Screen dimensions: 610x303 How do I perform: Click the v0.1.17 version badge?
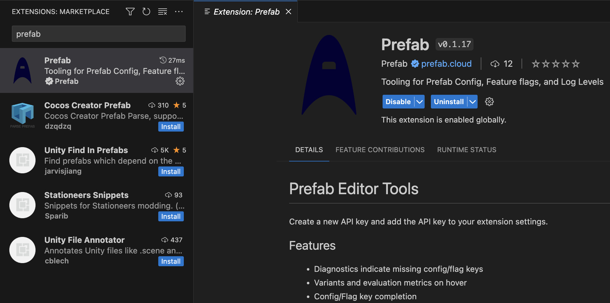point(455,44)
